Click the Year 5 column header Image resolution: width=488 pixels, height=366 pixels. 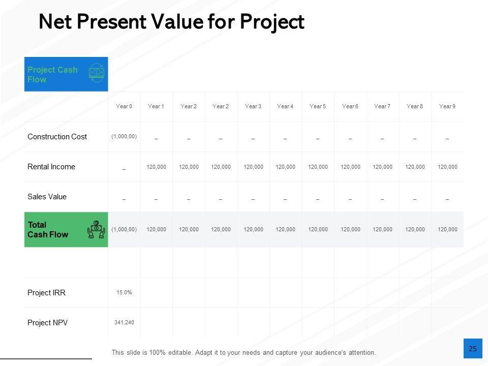pyautogui.click(x=318, y=106)
